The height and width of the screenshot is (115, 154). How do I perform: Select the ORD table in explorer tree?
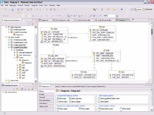click(24, 73)
